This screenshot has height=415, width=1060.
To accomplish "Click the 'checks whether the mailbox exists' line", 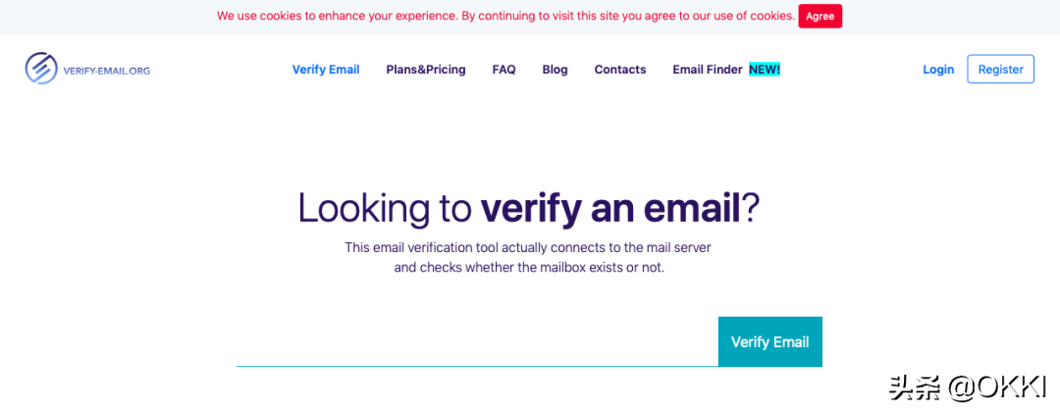I will pos(529,268).
